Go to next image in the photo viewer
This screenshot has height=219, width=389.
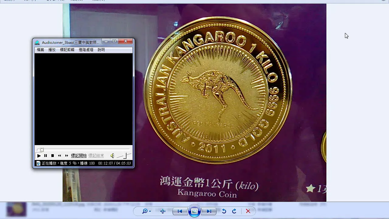click(209, 211)
